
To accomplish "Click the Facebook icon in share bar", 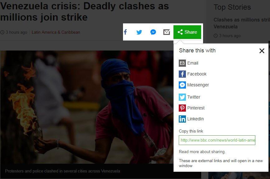I will (x=126, y=32).
